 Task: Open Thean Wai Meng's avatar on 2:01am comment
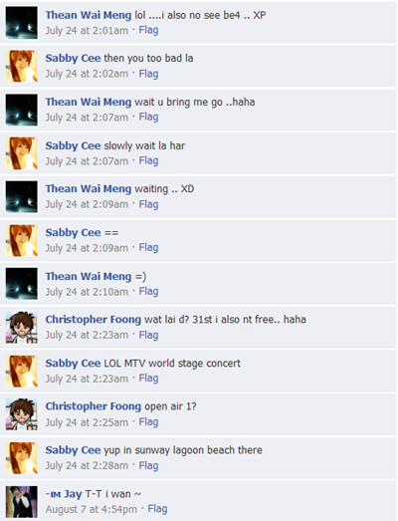coord(22,23)
